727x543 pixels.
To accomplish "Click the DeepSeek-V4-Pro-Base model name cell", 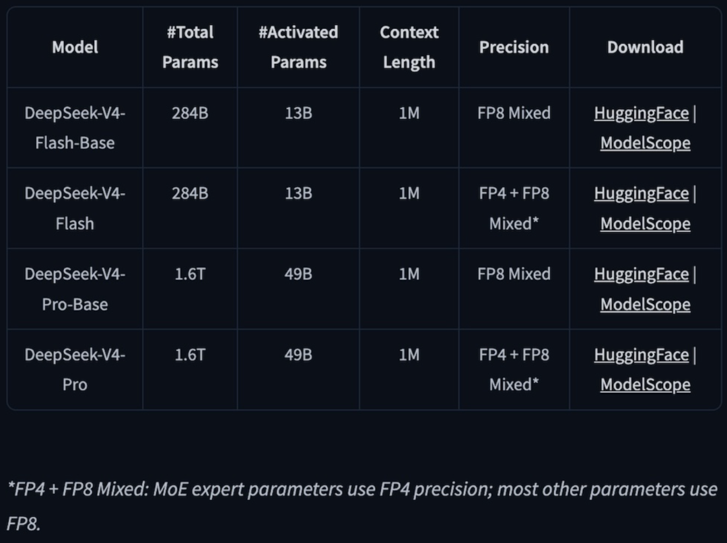I will (75, 289).
